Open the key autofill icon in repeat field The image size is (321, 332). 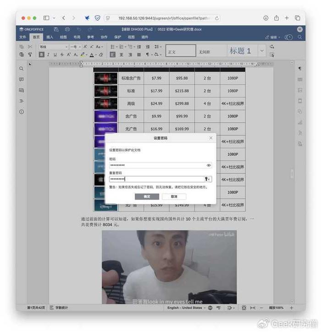click(207, 179)
